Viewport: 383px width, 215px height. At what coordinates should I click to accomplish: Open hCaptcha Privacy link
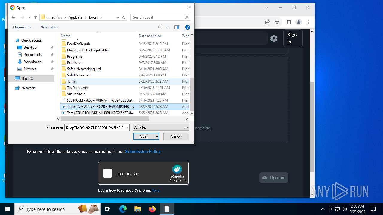173,180
